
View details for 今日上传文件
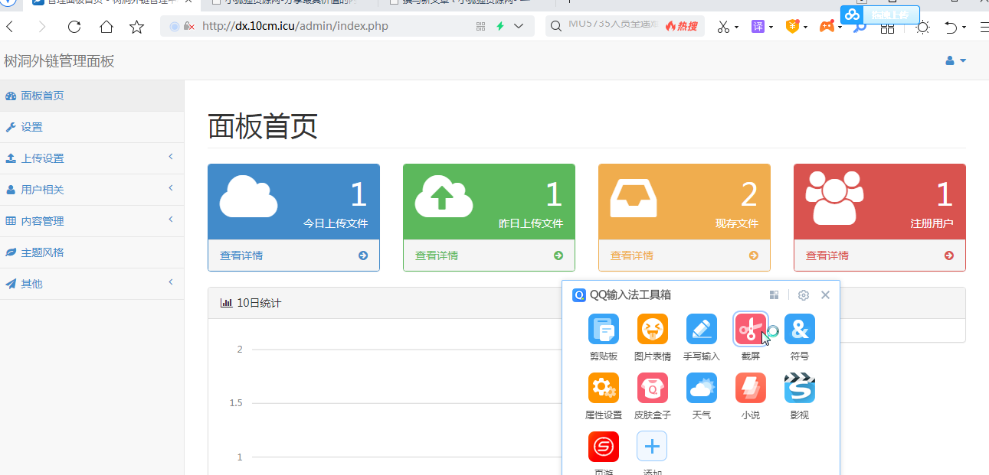tap(293, 255)
